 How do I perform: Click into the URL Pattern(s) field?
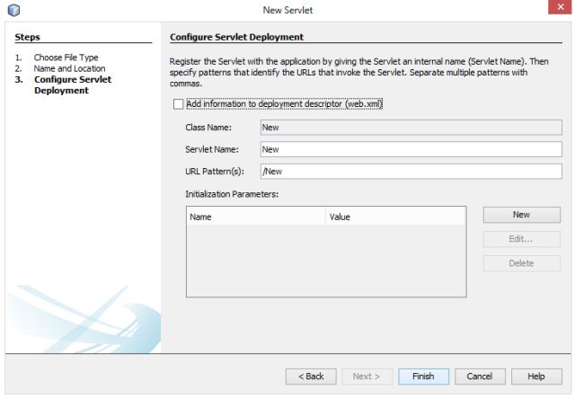point(411,171)
